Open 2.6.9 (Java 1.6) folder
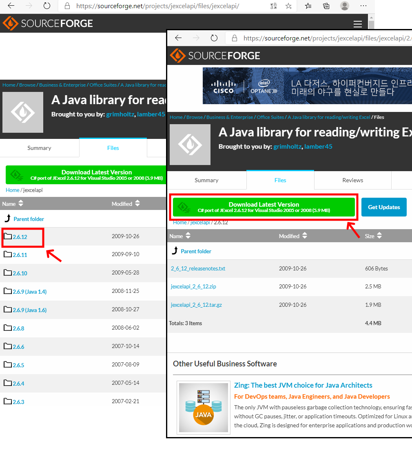 point(29,310)
